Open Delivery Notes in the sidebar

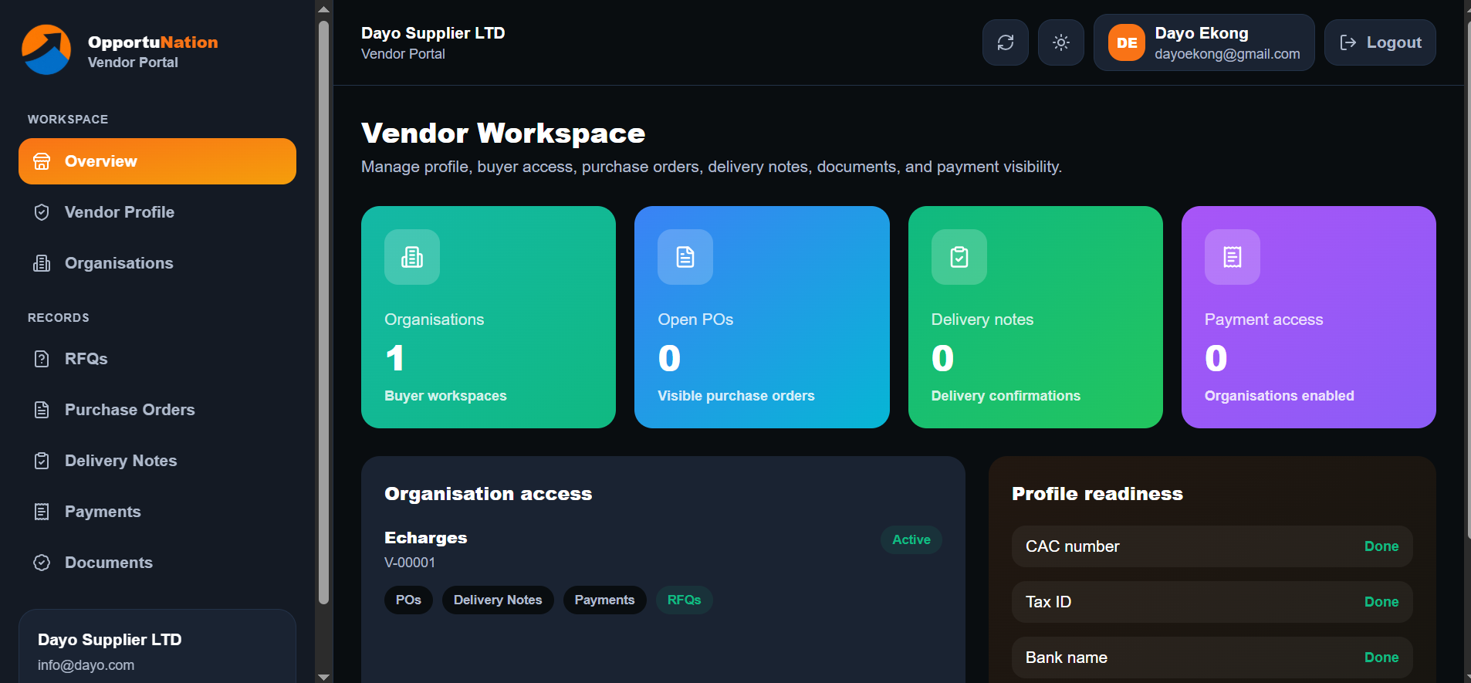[x=157, y=461]
